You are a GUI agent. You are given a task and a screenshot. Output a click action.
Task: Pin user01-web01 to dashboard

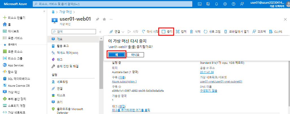97,19
